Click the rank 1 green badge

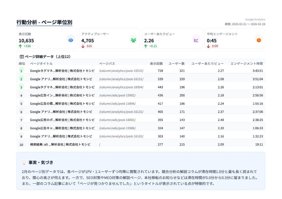click(21, 71)
